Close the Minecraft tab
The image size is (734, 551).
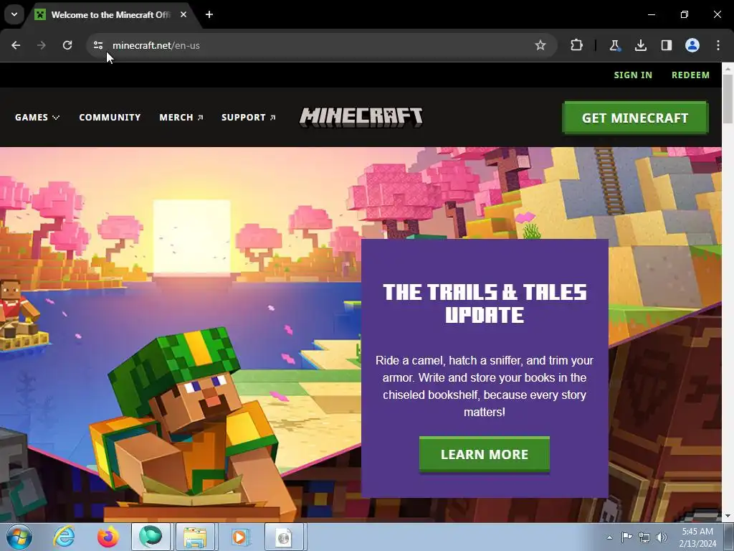tap(183, 14)
